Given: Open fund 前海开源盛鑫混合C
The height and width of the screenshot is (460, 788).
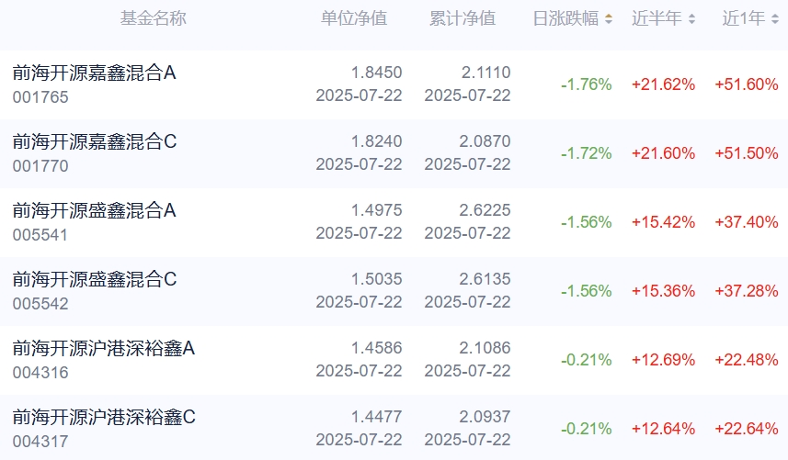Looking at the screenshot, I should pyautogui.click(x=95, y=279).
